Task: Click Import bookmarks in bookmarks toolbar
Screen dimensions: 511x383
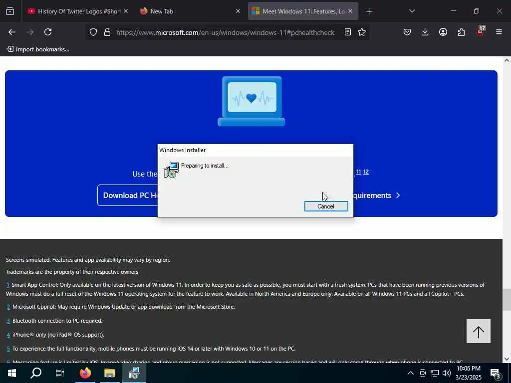Action: coord(38,49)
